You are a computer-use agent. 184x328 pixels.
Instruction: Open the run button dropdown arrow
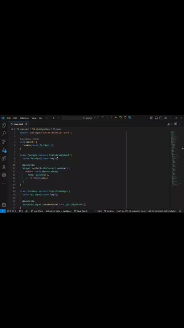tap(172, 124)
